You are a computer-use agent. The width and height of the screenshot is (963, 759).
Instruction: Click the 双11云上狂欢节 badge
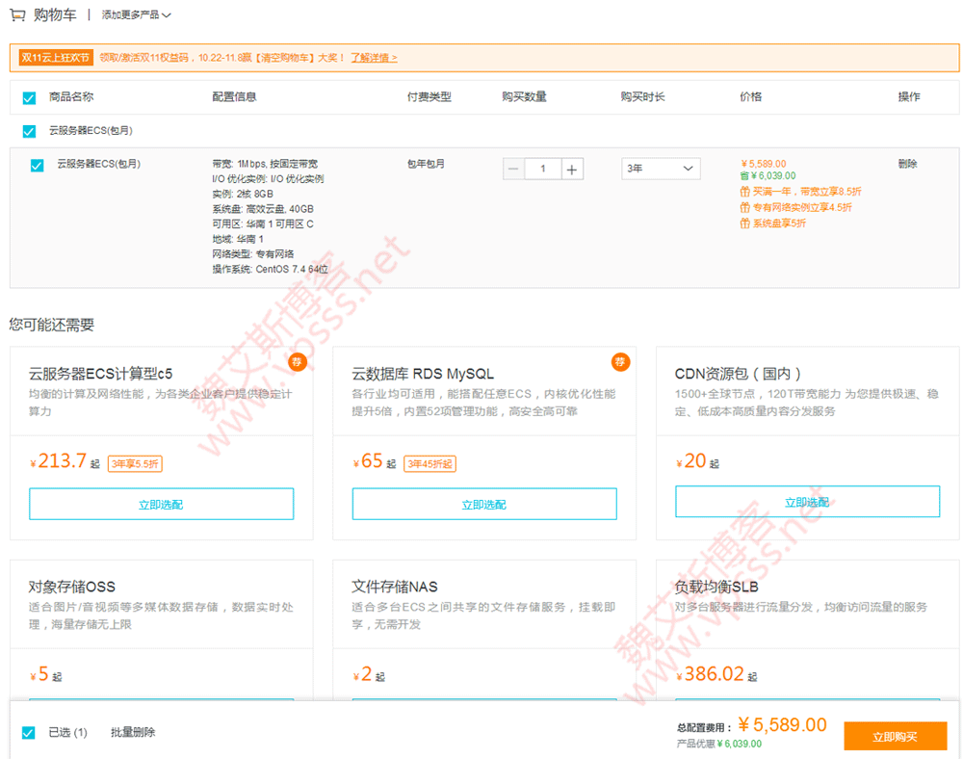(56, 58)
